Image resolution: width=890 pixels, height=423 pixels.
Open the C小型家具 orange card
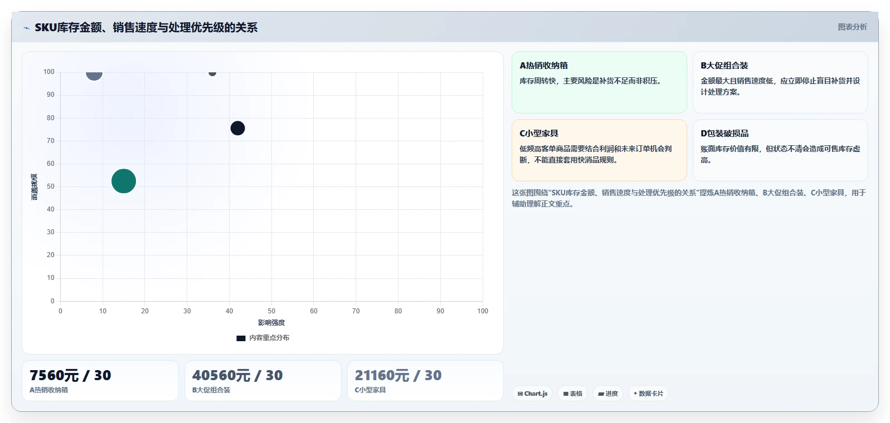click(x=599, y=150)
